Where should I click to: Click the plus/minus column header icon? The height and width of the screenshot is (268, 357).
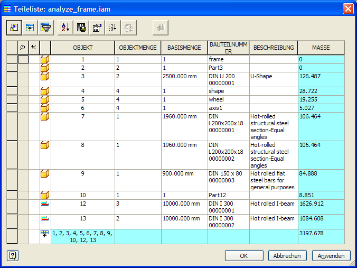[x=34, y=48]
